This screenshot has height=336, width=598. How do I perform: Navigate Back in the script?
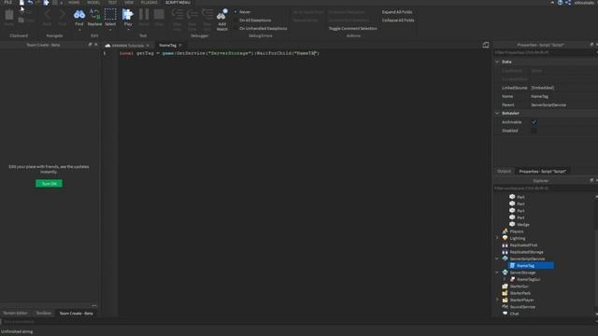pos(47,18)
